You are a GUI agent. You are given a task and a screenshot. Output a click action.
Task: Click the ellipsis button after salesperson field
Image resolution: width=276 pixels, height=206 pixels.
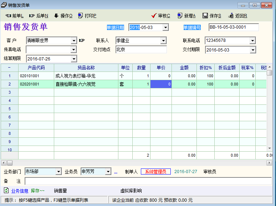(x=116, y=172)
